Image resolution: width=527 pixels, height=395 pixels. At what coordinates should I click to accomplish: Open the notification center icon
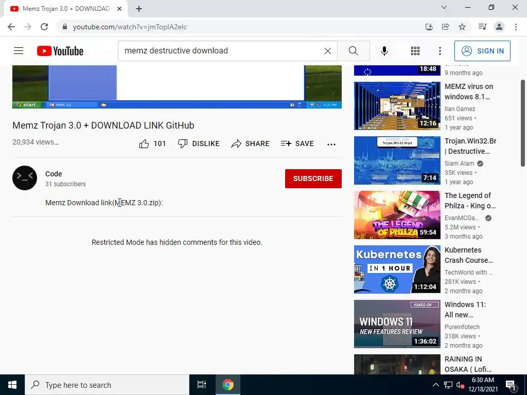point(511,385)
